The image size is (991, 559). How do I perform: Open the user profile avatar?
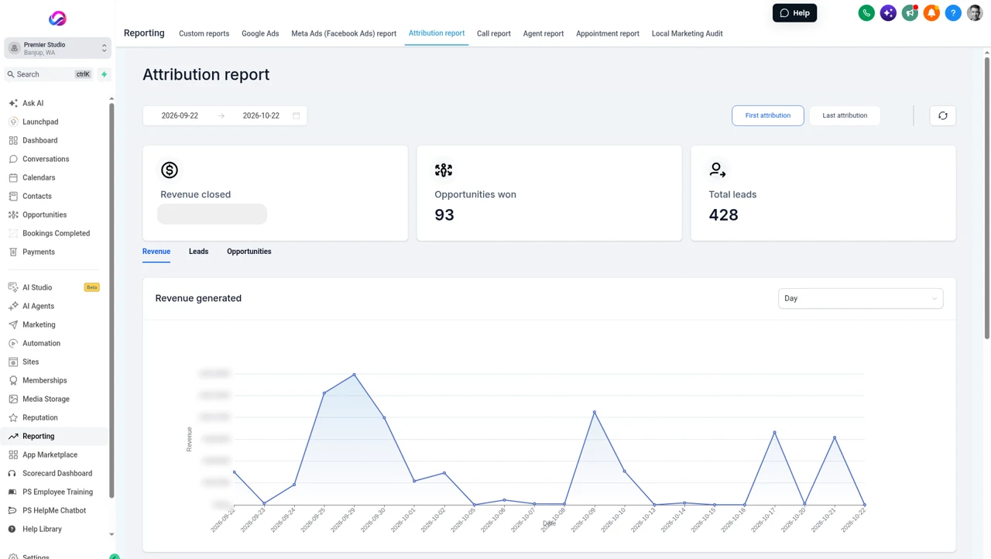pyautogui.click(x=975, y=13)
